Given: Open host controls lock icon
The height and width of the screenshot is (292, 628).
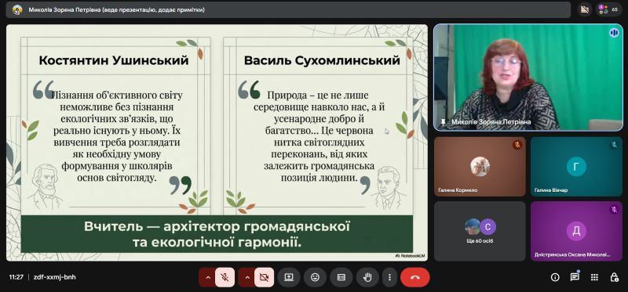Looking at the screenshot, I should 614,277.
